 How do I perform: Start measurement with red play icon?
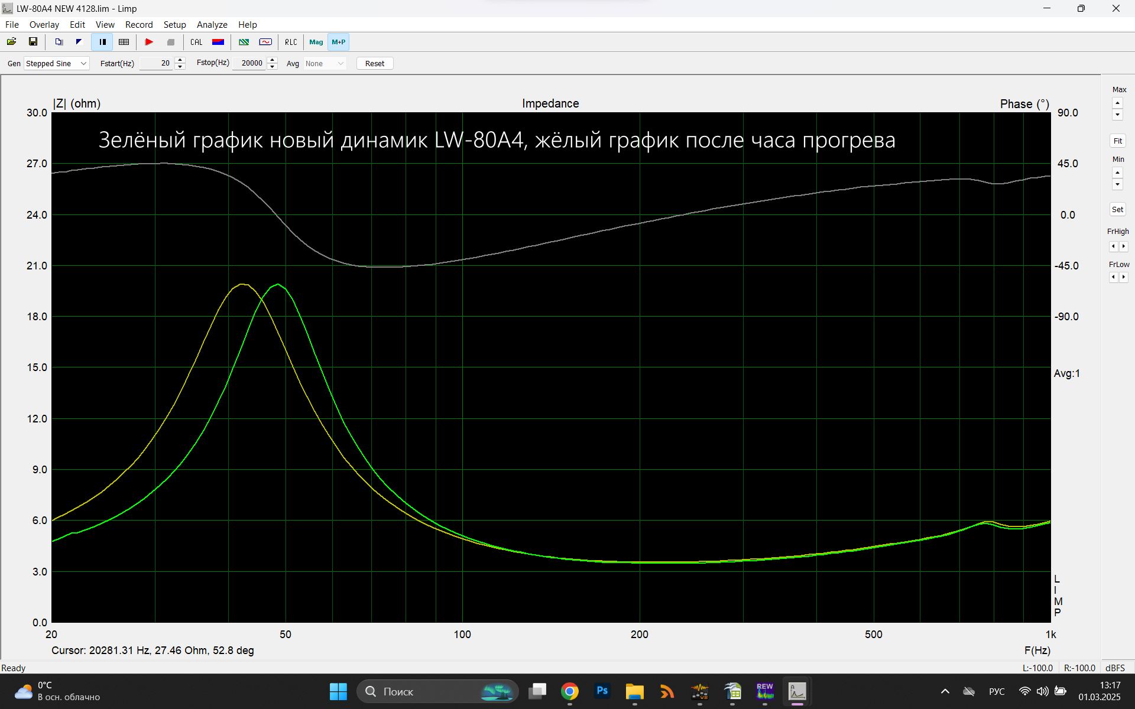(x=149, y=42)
